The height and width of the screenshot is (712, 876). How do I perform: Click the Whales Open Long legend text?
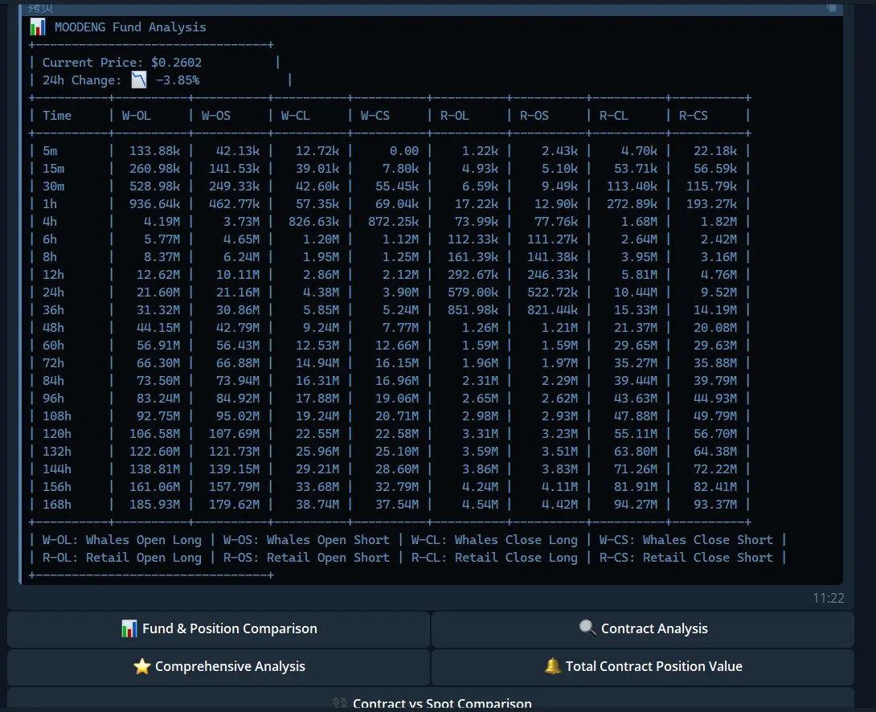(x=143, y=540)
